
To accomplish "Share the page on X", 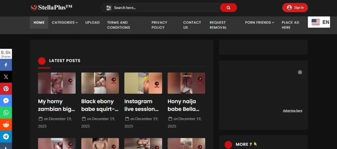I will pos(6,77).
